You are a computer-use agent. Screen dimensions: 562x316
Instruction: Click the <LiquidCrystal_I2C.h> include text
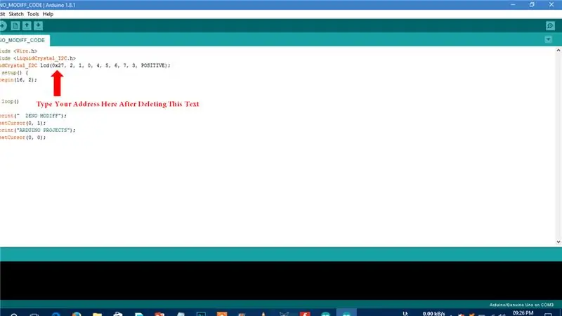pos(45,58)
